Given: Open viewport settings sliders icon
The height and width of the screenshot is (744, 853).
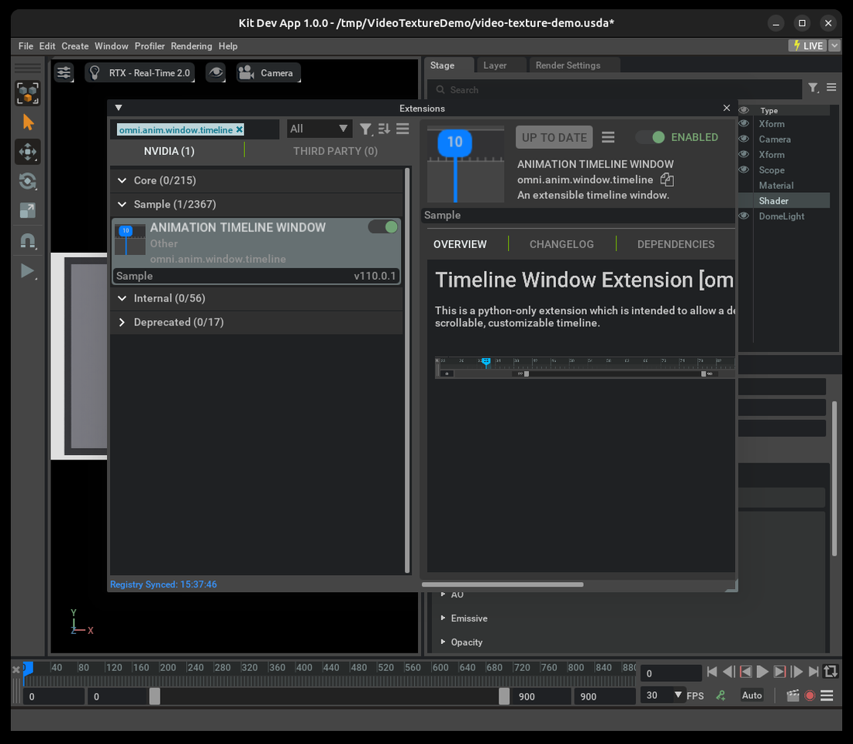Looking at the screenshot, I should tap(64, 72).
